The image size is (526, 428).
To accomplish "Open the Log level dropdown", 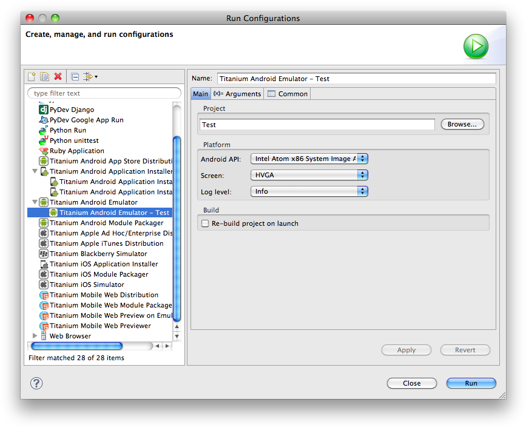I will click(x=309, y=191).
